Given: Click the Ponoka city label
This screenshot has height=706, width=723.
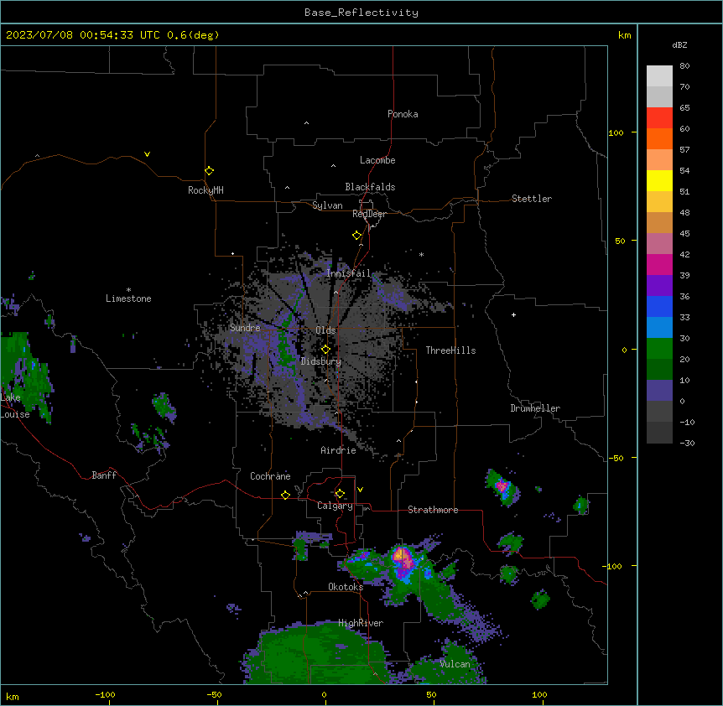Looking at the screenshot, I should 403,114.
